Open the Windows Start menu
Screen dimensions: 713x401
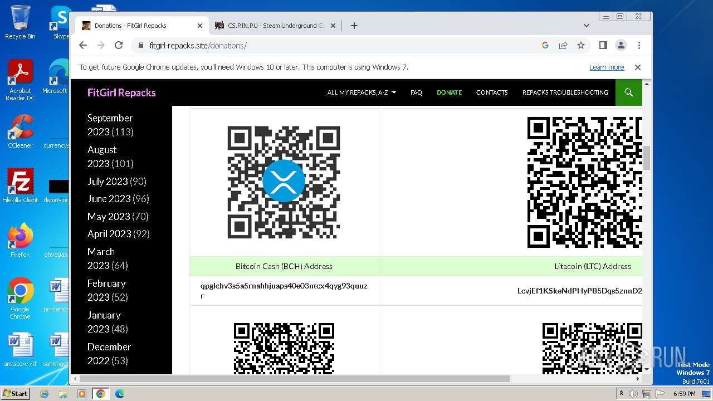point(15,394)
